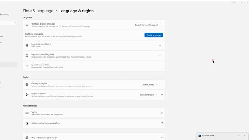Screen dimensions: 249x140
Task: Open options for Spanish (Argentina)
Action: click(x=160, y=66)
